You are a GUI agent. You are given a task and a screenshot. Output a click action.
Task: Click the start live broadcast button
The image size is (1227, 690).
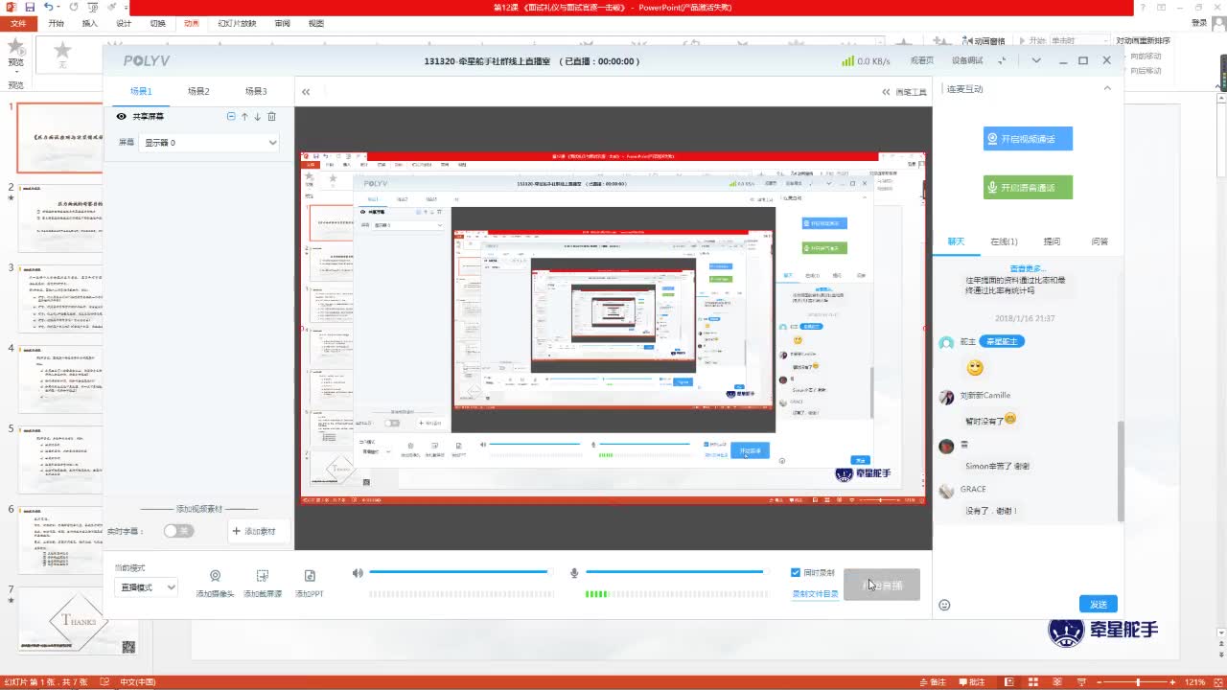(x=882, y=585)
